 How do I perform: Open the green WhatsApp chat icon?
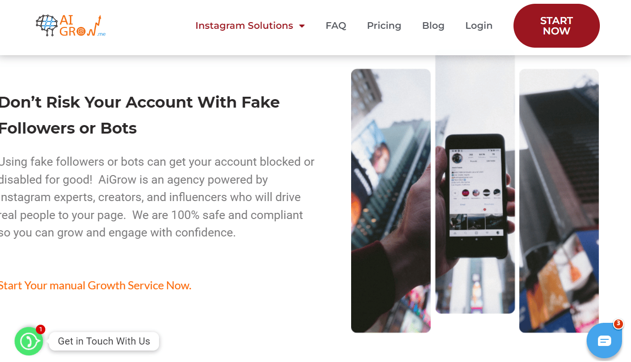click(x=28, y=341)
